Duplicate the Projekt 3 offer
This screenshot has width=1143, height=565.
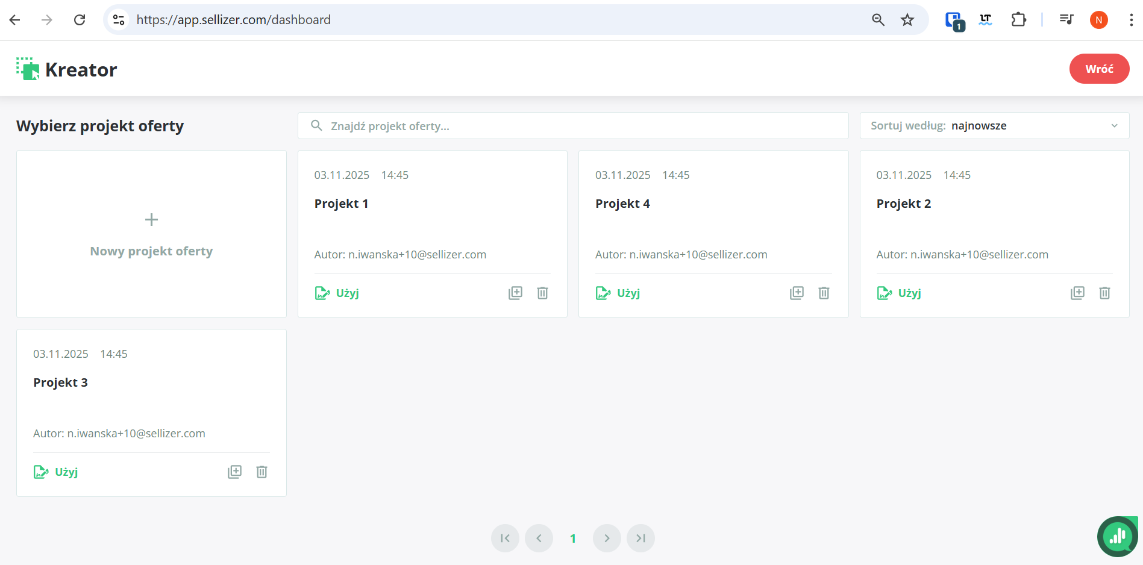[234, 472]
